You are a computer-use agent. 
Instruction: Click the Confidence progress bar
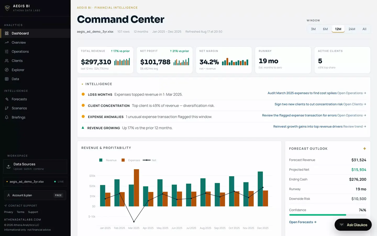[x=328, y=215]
